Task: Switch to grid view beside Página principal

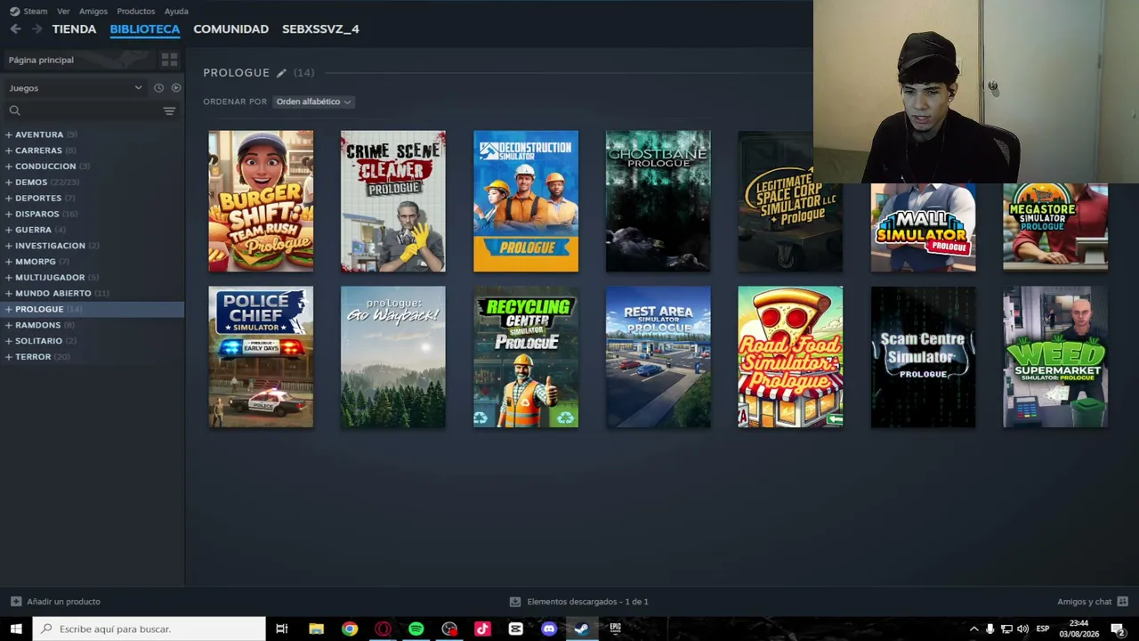Action: tap(169, 60)
